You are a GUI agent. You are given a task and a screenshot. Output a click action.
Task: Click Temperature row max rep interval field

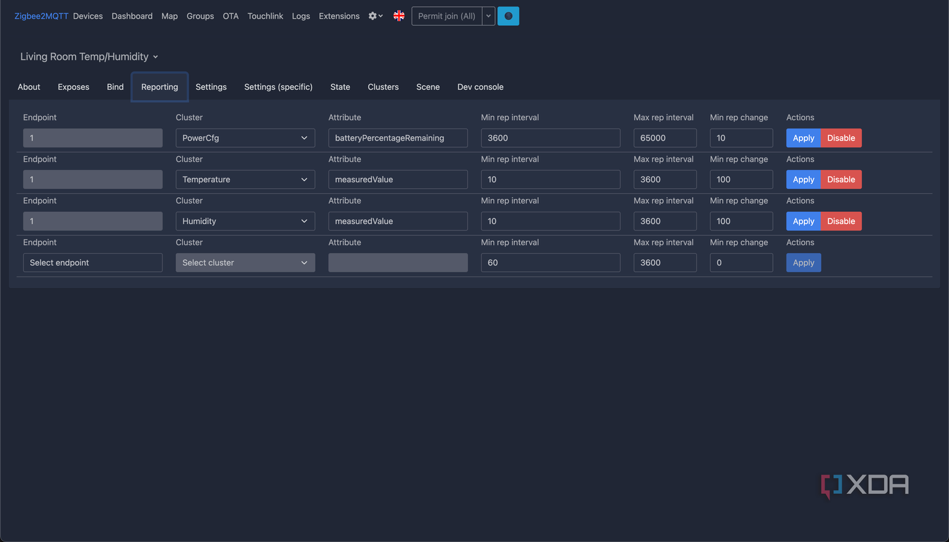coord(665,180)
